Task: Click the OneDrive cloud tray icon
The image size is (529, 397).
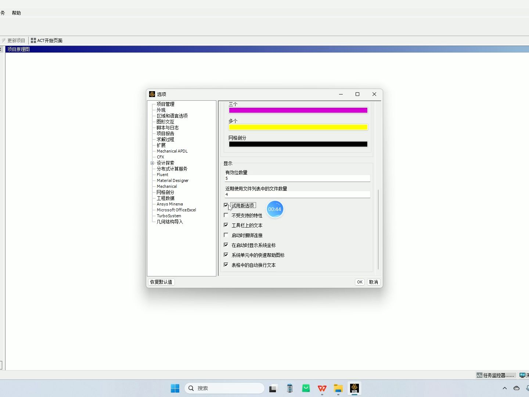Action: click(516, 388)
